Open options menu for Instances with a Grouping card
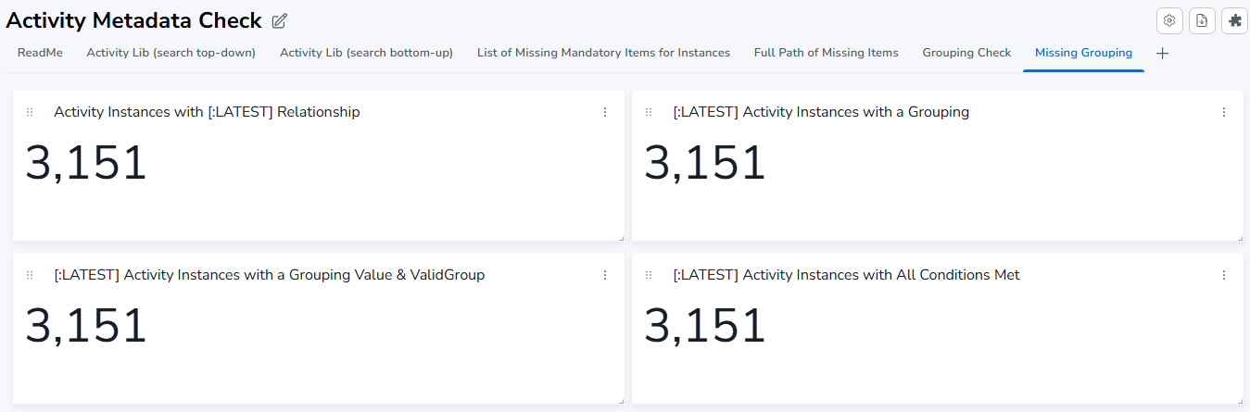 point(1224,112)
